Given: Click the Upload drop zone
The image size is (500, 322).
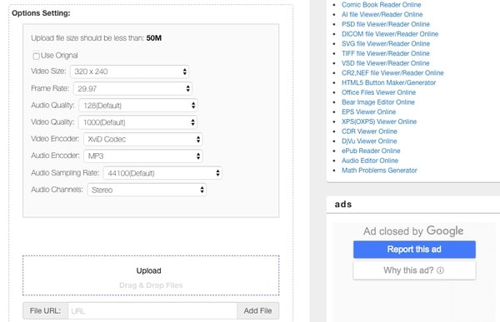Looking at the screenshot, I should tap(151, 275).
